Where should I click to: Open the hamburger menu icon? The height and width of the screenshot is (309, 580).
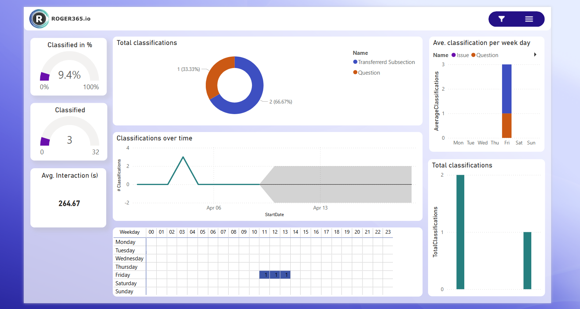529,19
